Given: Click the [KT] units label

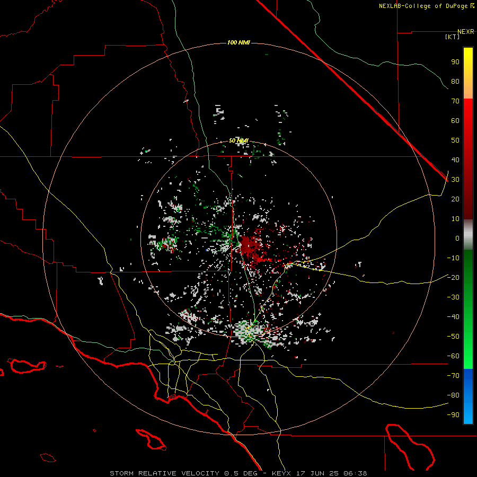Looking at the screenshot, I should pyautogui.click(x=453, y=37).
